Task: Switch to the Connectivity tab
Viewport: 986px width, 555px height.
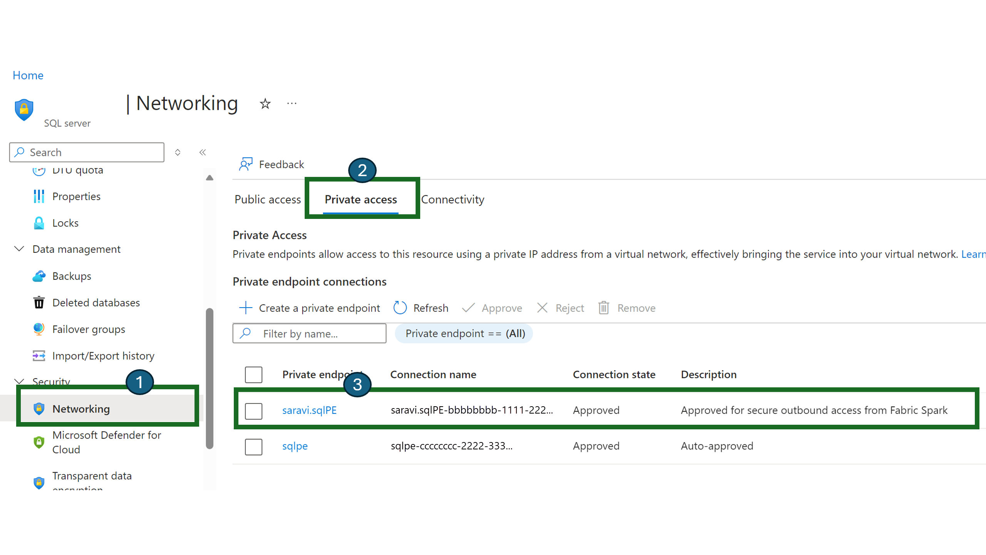Action: pyautogui.click(x=453, y=199)
